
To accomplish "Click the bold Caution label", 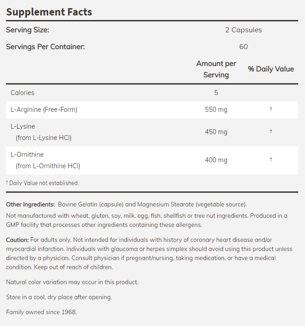I will click(17, 240).
